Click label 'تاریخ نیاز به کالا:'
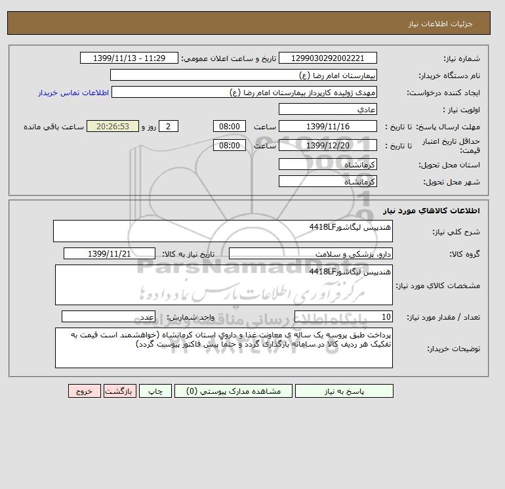This screenshot has width=505, height=489. pos(188,254)
